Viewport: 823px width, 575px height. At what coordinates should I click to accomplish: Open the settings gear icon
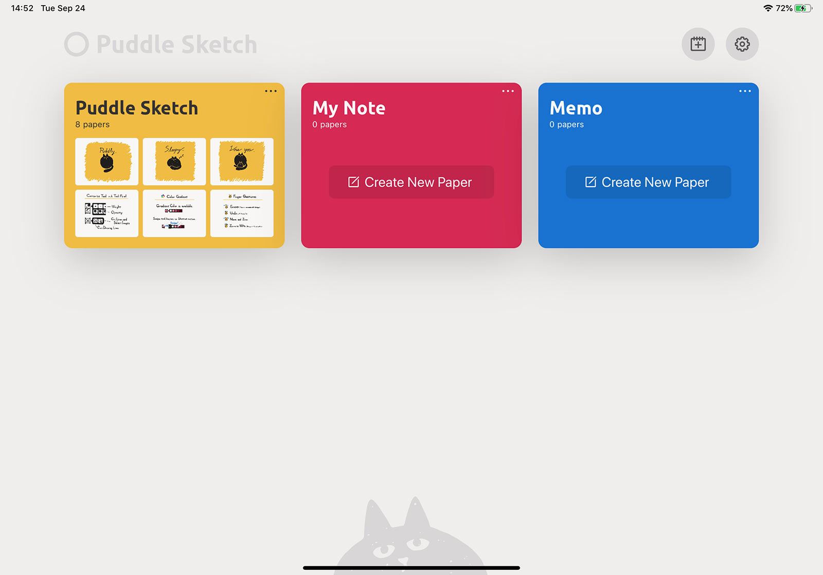[x=742, y=44]
